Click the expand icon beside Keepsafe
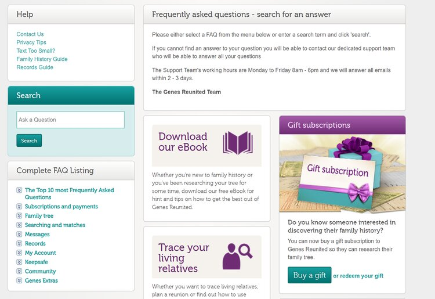 click(20, 262)
